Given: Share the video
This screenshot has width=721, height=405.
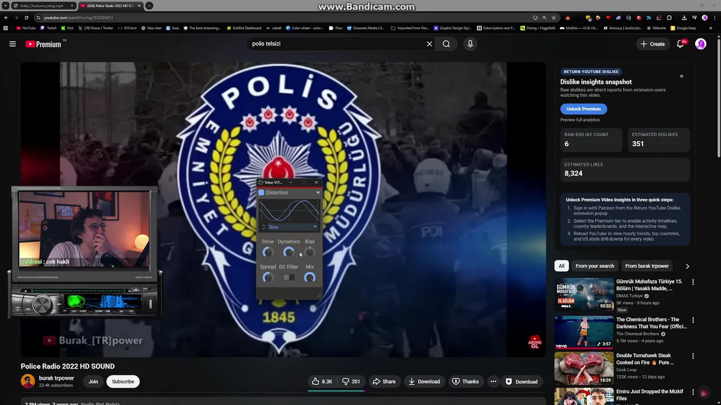Looking at the screenshot, I should 384,381.
